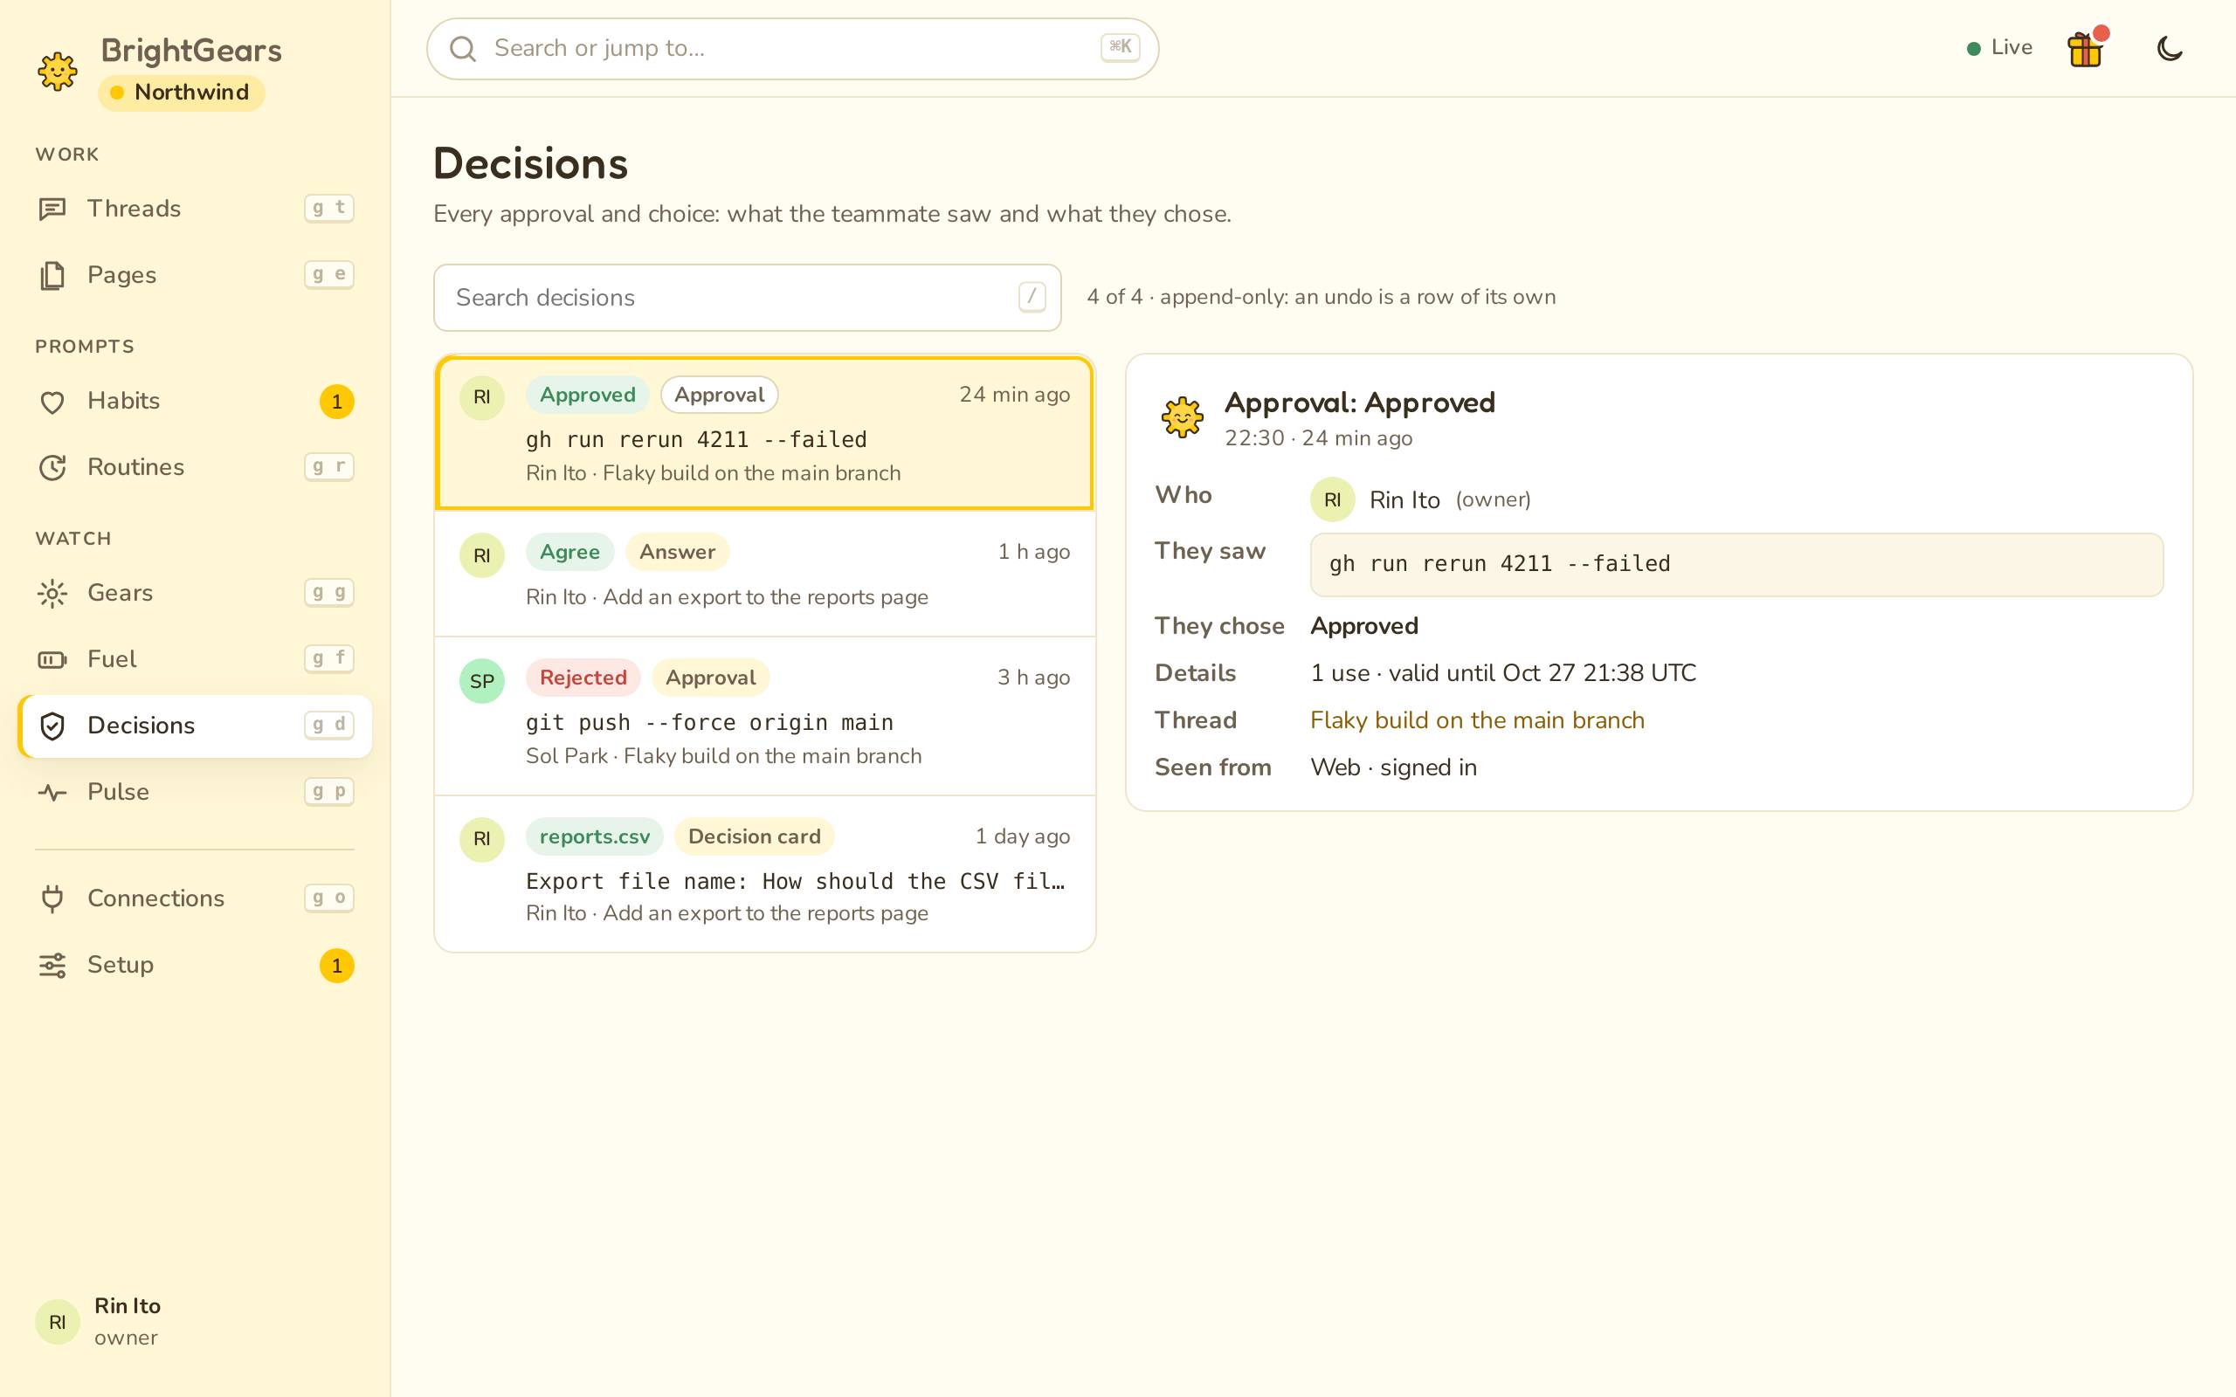Click the magnifier icon in global search
Screen dimensions: 2236x1397
(463, 49)
